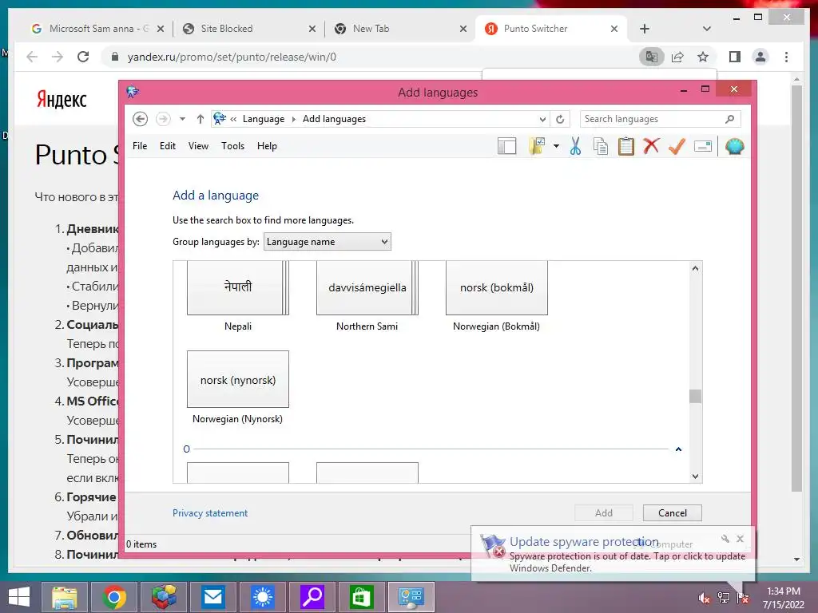Open Google Chrome from the taskbar
The width and height of the screenshot is (818, 613).
coord(114,597)
